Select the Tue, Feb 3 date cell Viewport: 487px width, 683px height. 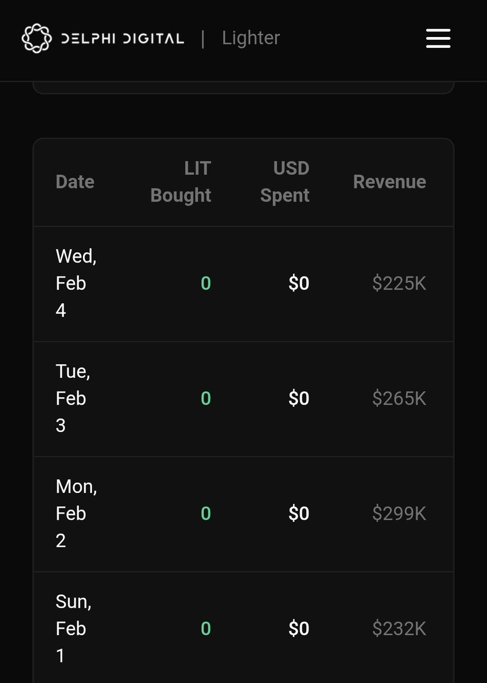point(73,398)
